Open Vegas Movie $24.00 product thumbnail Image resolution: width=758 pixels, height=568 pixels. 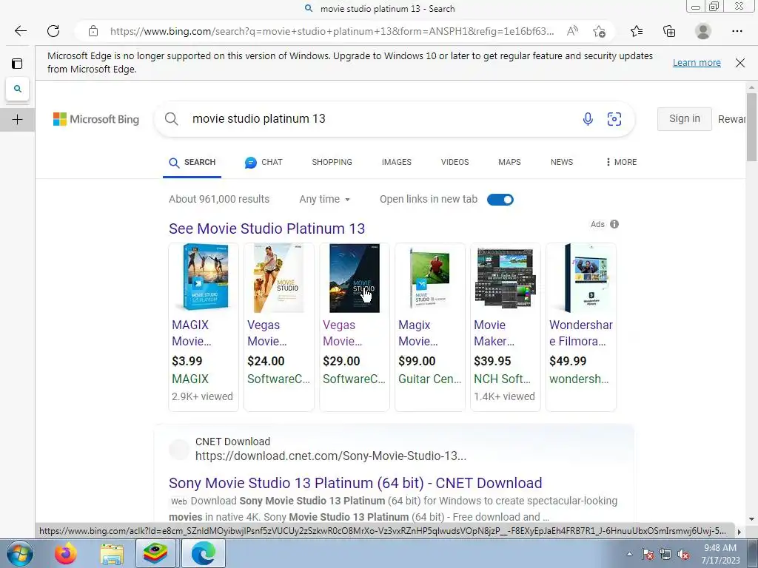coord(279,278)
